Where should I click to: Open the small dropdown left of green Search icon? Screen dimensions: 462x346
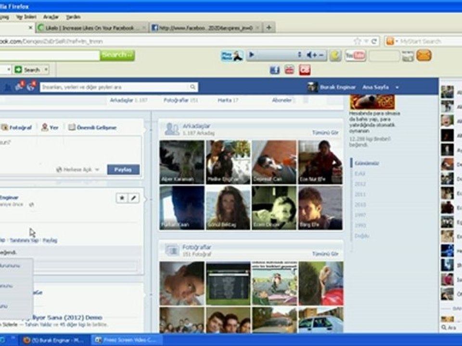[x=9, y=70]
